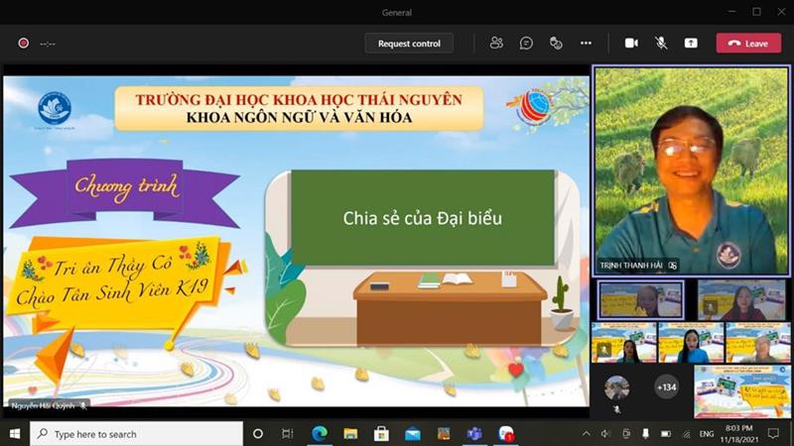The width and height of the screenshot is (794, 446).
Task: Open the reactions icon in the toolbar
Action: [x=556, y=43]
